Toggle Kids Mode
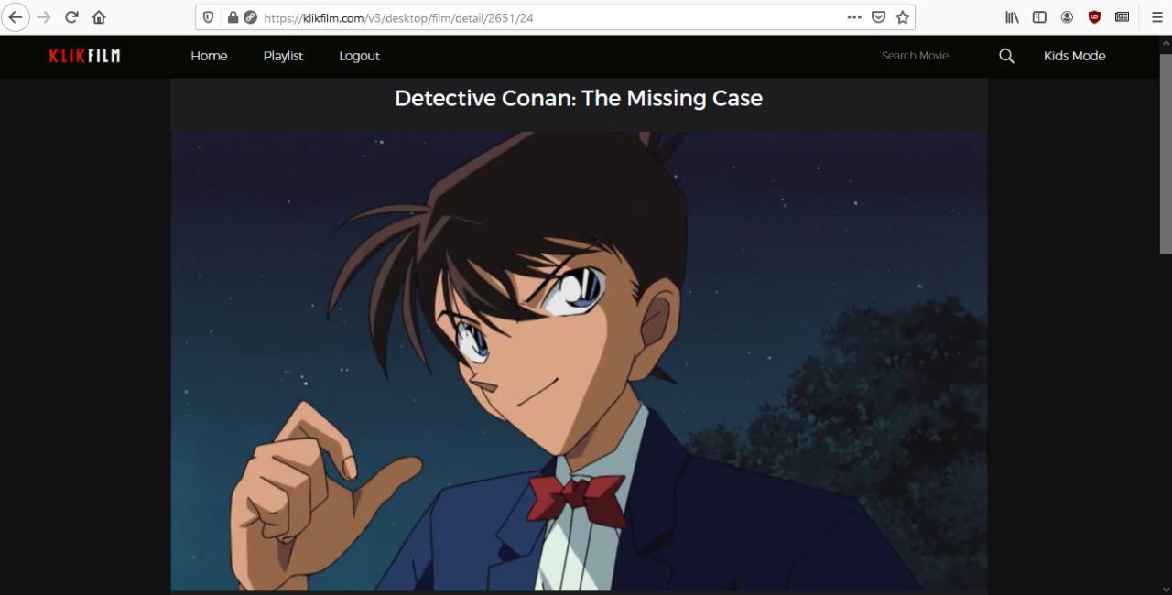Image resolution: width=1172 pixels, height=595 pixels. [x=1074, y=56]
